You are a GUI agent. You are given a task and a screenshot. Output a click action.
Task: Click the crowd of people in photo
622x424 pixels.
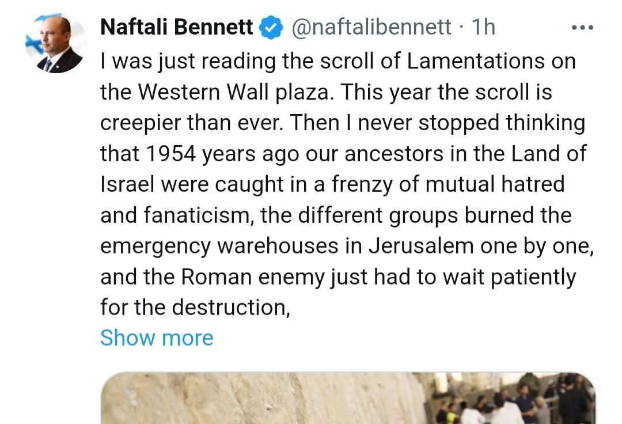coord(512,399)
